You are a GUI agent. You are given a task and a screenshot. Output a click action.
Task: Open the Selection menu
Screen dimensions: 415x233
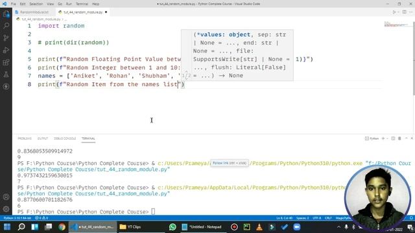tap(36, 4)
